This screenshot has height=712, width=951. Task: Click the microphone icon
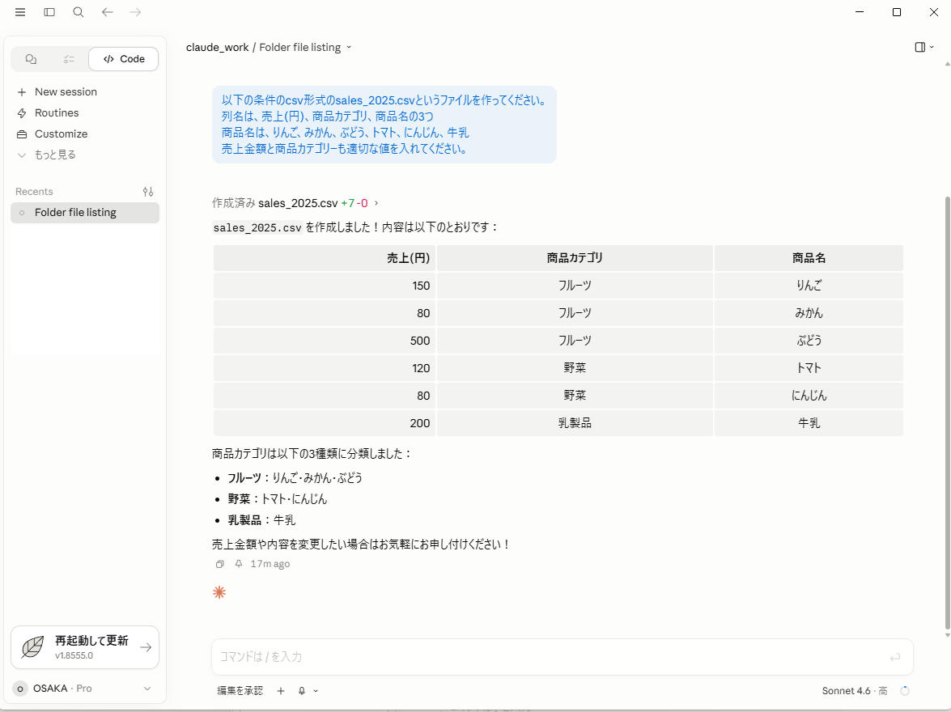pos(301,691)
